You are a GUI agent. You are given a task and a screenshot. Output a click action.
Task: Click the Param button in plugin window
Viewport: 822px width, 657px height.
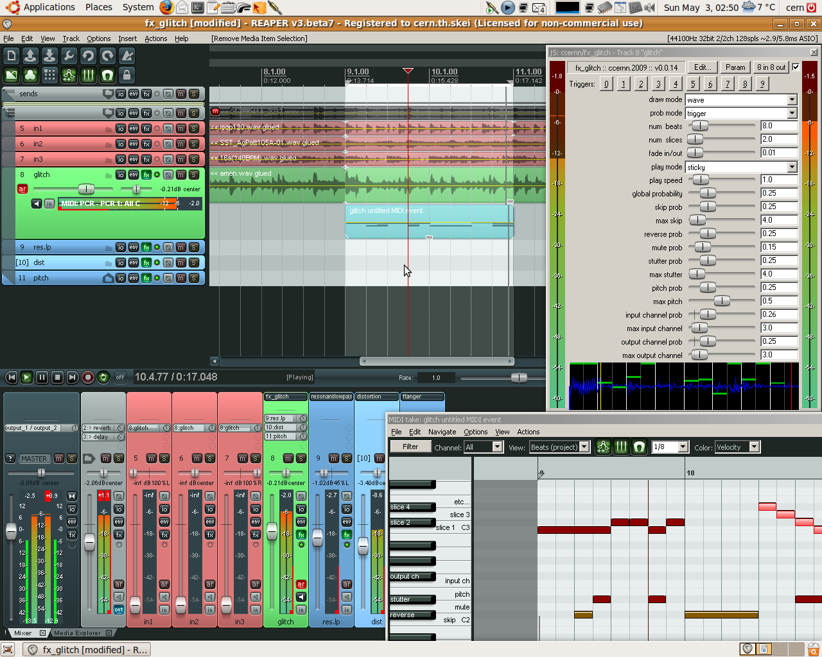pyautogui.click(x=735, y=67)
